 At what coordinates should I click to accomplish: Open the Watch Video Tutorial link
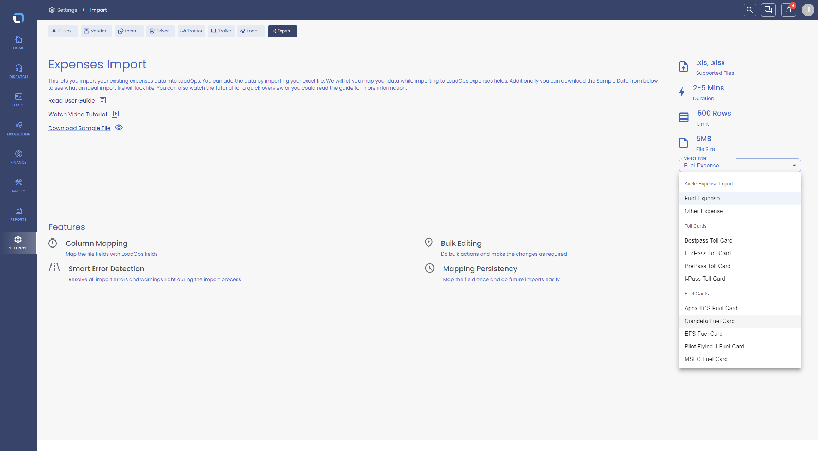click(x=78, y=114)
